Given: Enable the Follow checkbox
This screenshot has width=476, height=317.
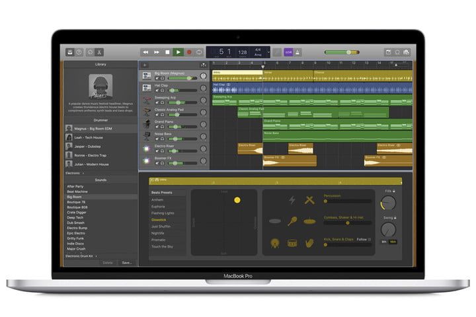Looking at the screenshot, I should (369, 239).
